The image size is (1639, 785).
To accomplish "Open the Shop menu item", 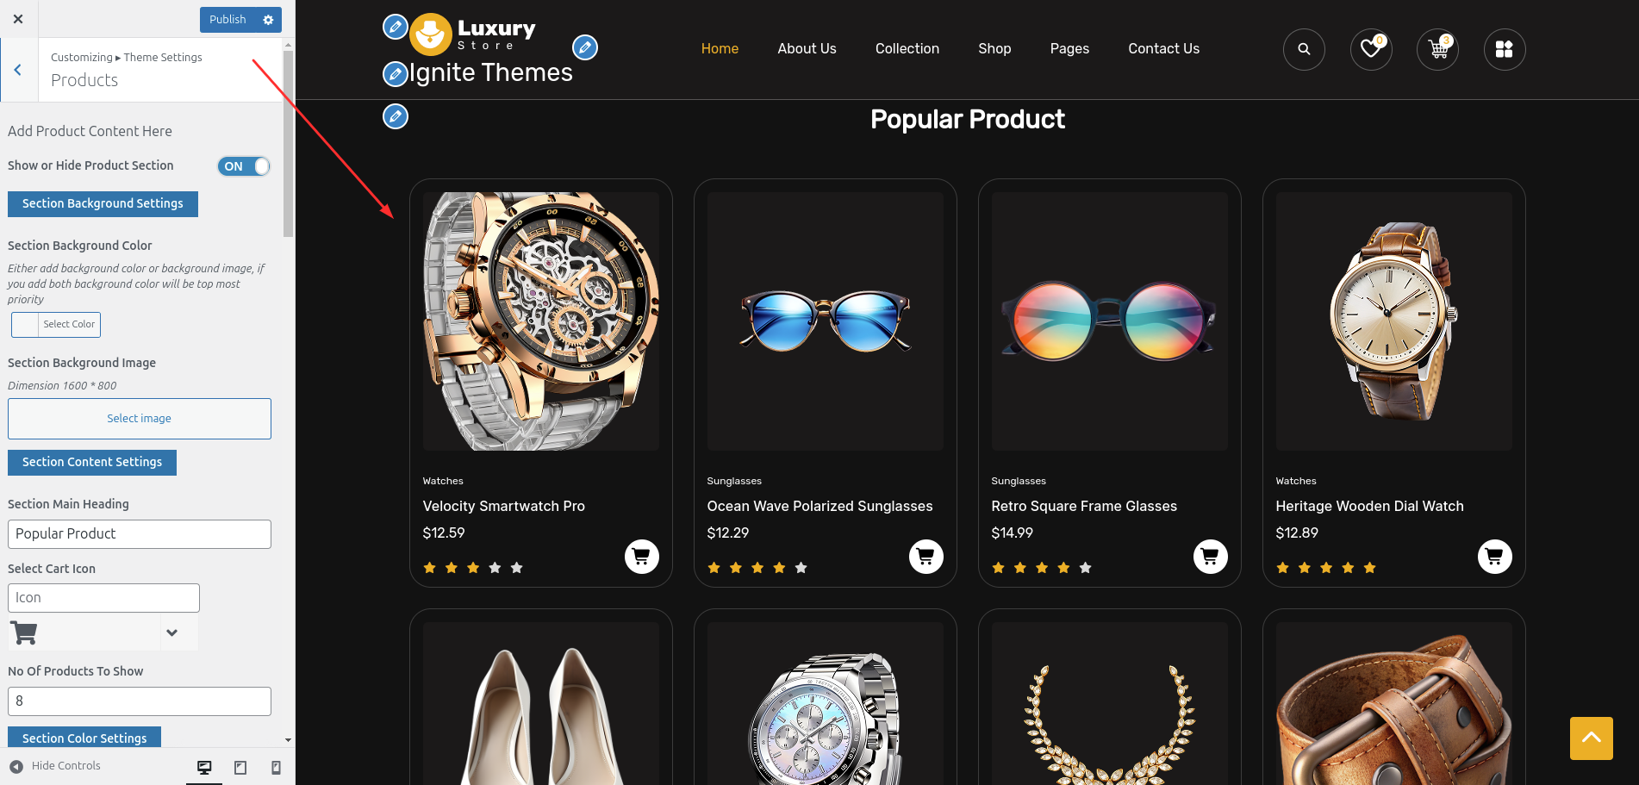I will point(994,49).
